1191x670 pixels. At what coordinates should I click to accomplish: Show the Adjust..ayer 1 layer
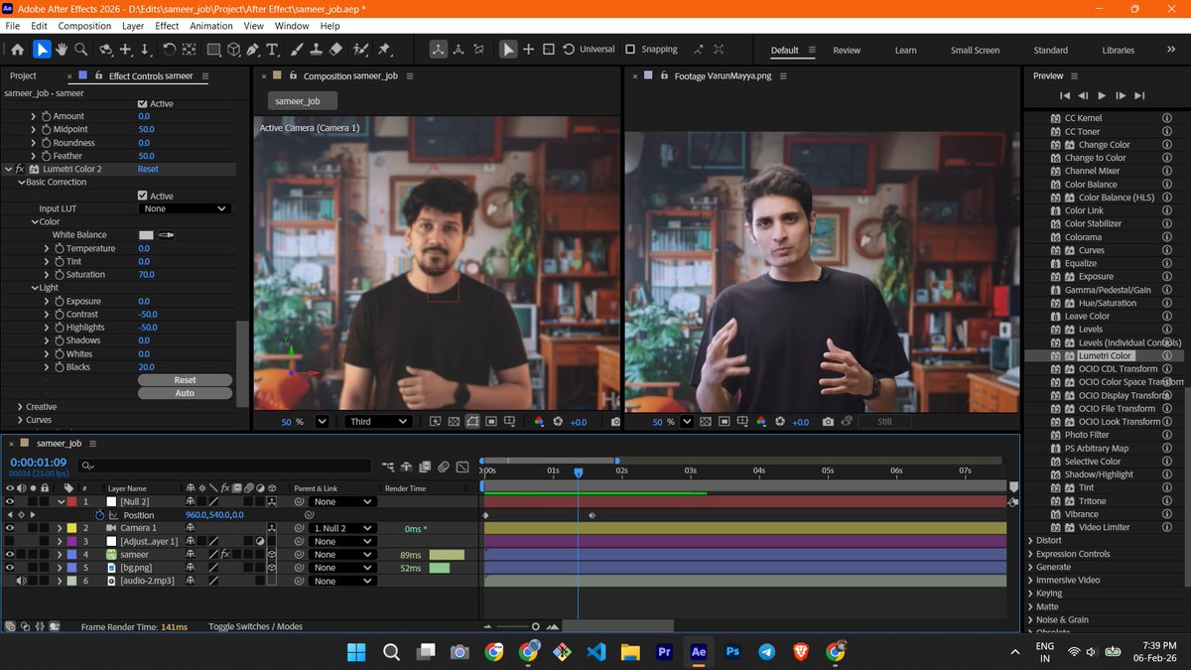(x=10, y=541)
